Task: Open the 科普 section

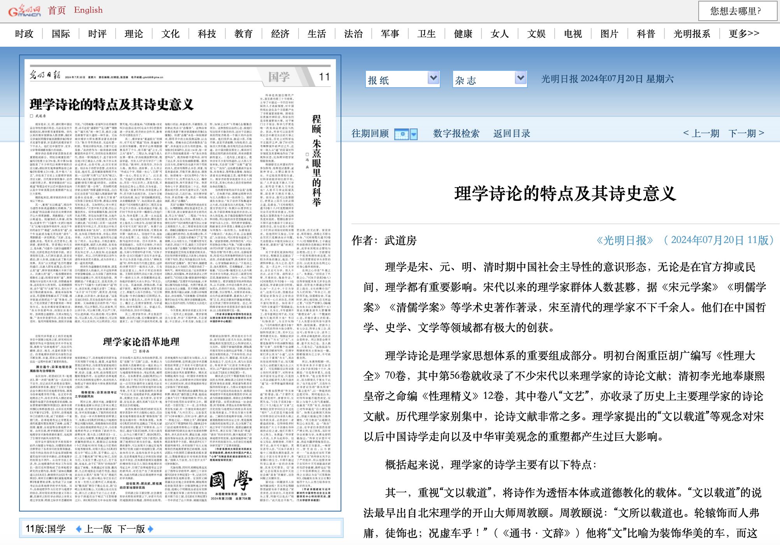Action: 646,34
